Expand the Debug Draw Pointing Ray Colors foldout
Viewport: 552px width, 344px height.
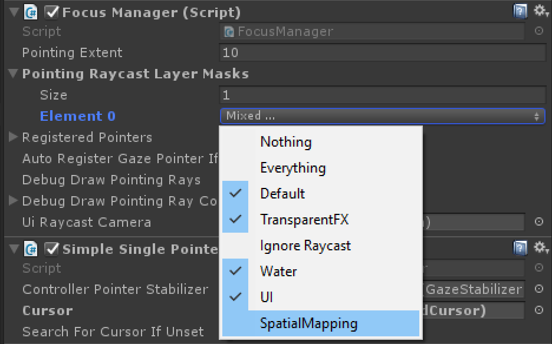click(13, 201)
